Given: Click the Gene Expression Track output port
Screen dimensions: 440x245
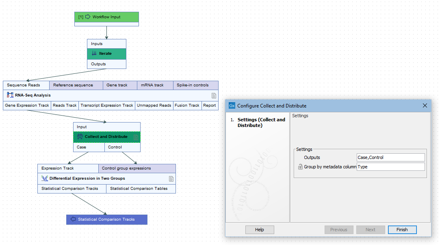Looking at the screenshot, I should coord(26,105).
